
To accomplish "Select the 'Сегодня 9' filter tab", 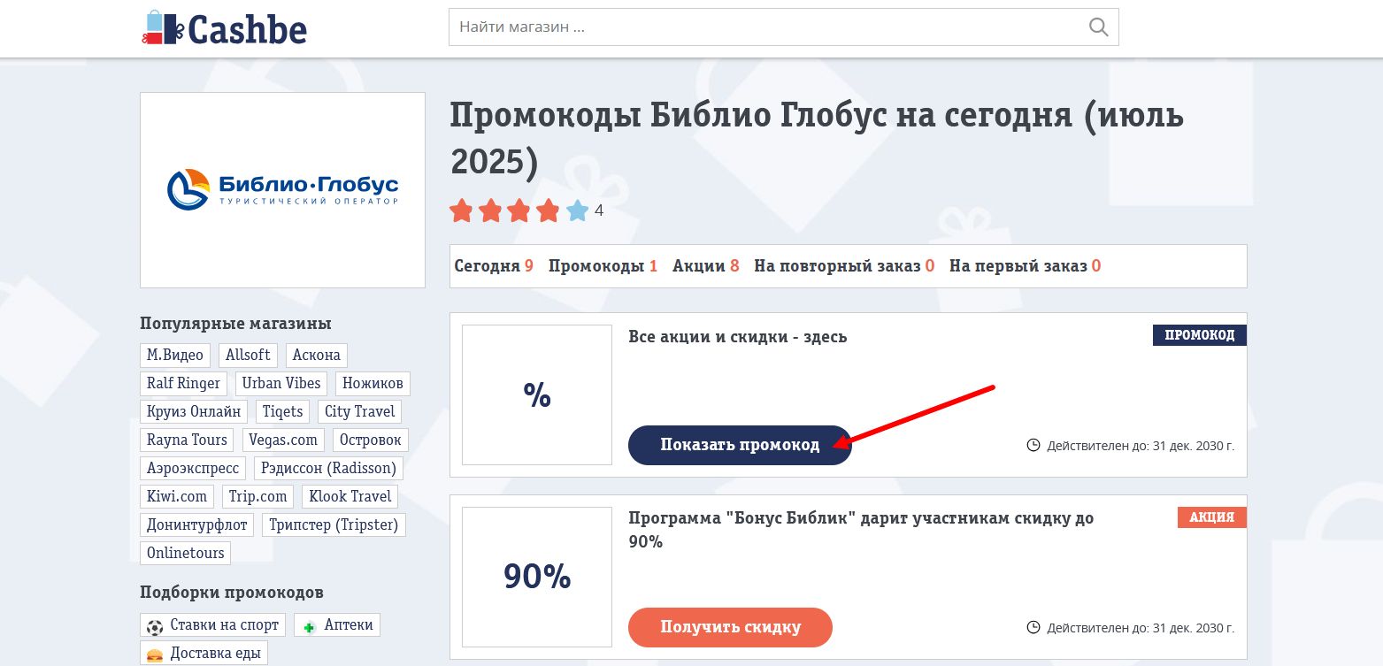I will [494, 266].
